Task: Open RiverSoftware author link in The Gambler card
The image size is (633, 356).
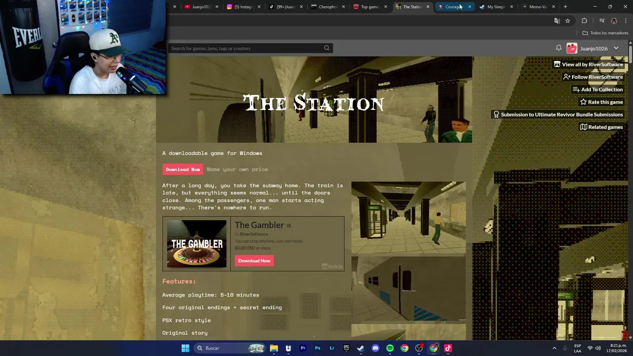Action: click(254, 234)
